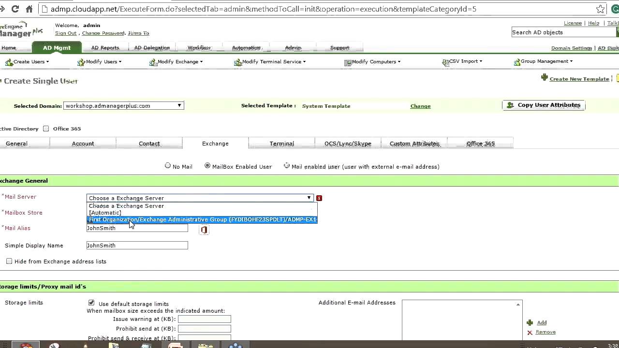Screen dimensions: 619x348
Task: Uncheck Use default storage limits
Action: point(91,303)
